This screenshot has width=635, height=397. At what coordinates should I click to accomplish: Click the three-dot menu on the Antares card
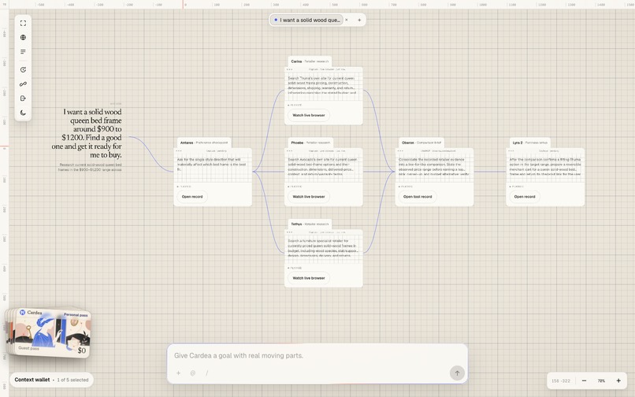[x=179, y=150]
